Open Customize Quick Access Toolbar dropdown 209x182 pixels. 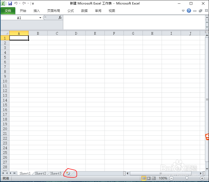tap(33, 4)
